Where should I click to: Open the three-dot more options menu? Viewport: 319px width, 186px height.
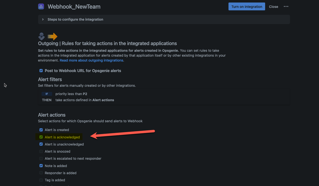pos(286,6)
